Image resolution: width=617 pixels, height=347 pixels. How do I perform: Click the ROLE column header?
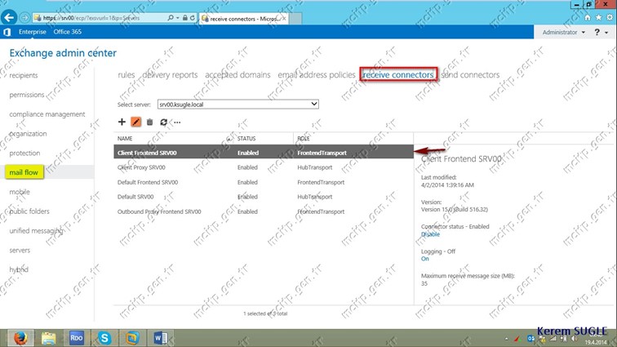[x=304, y=139]
